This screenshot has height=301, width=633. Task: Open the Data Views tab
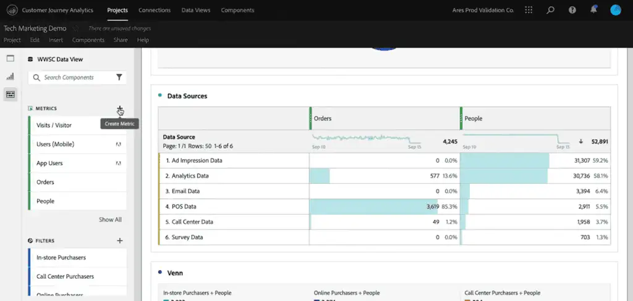[x=196, y=10]
